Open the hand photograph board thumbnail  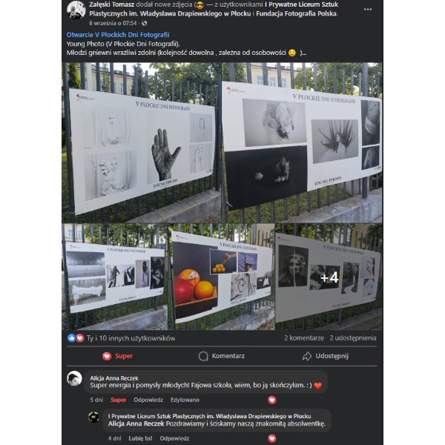coord(142,142)
